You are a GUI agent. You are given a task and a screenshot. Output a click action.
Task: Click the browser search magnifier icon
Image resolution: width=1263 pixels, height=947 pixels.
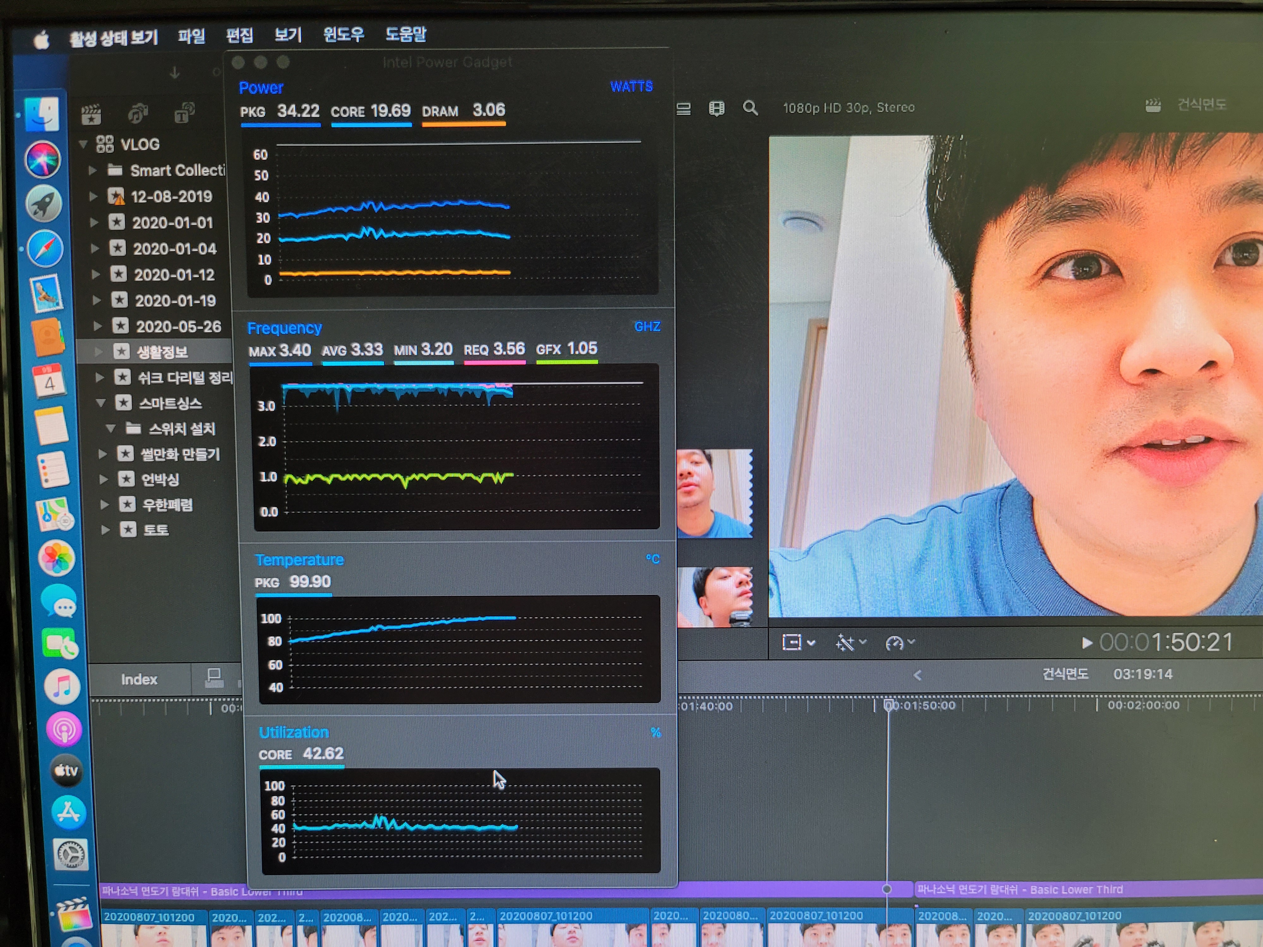click(x=750, y=108)
